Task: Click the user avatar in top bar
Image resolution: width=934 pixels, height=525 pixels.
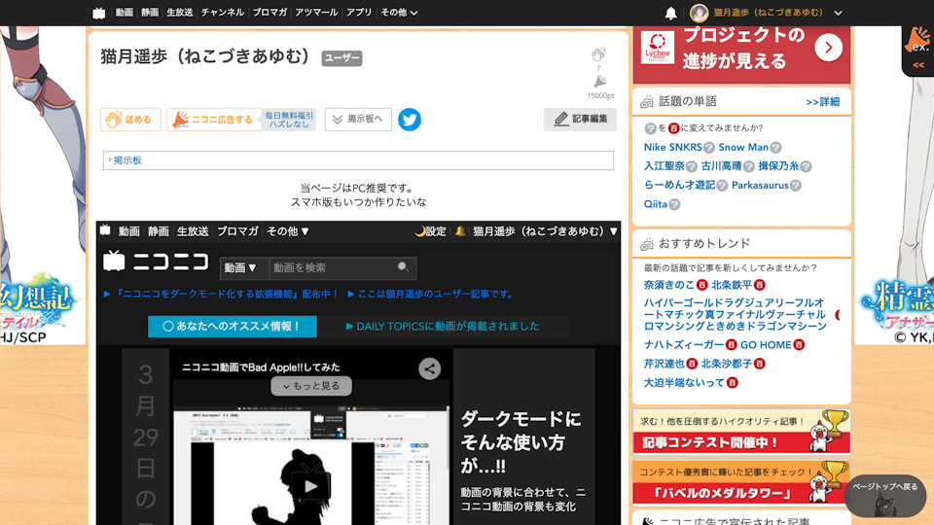Action: (x=699, y=13)
